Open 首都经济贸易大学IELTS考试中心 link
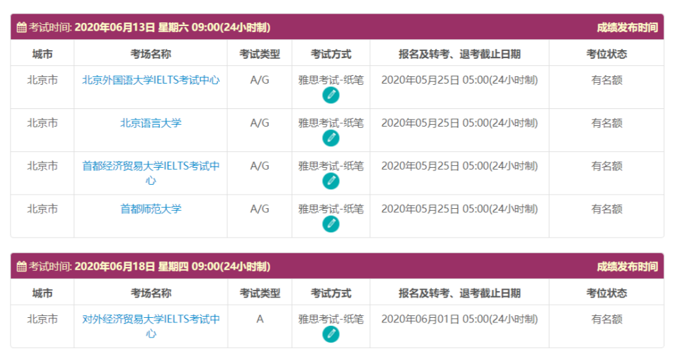 coord(151,166)
